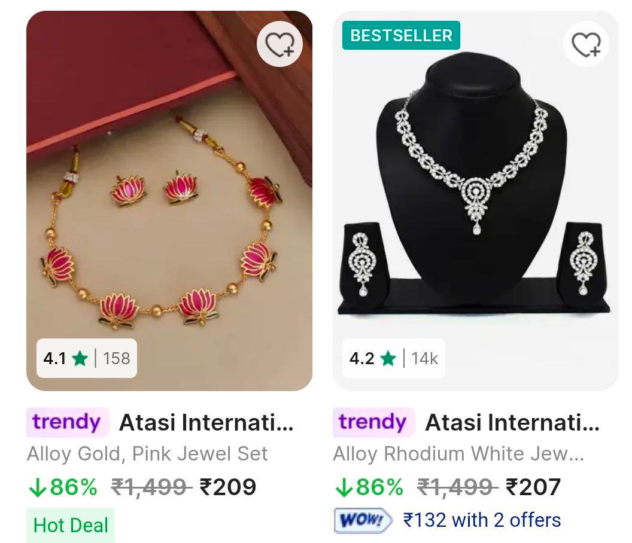Select the ₹207 price on the bestseller
Screen dimensions: 632x543
[x=534, y=487]
